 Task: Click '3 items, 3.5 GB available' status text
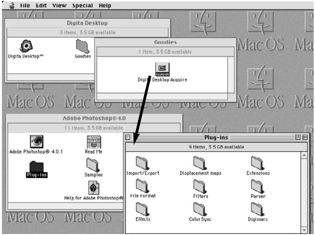coord(87,32)
